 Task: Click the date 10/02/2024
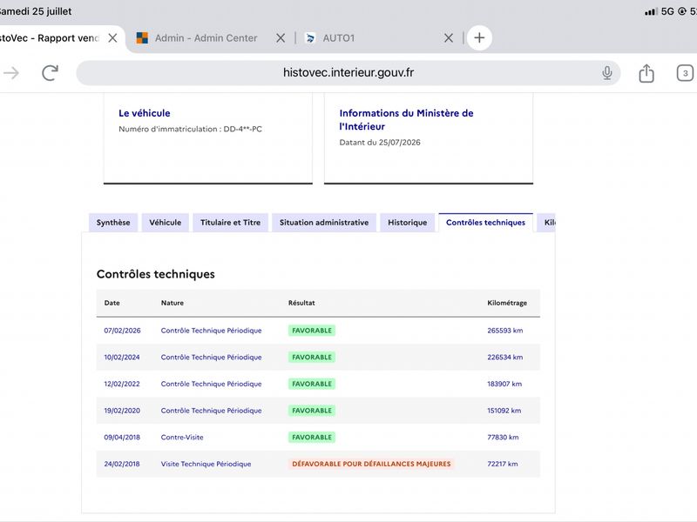(x=122, y=358)
